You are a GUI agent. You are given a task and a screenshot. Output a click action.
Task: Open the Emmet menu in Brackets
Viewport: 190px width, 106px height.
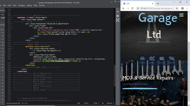[x=42, y=5]
